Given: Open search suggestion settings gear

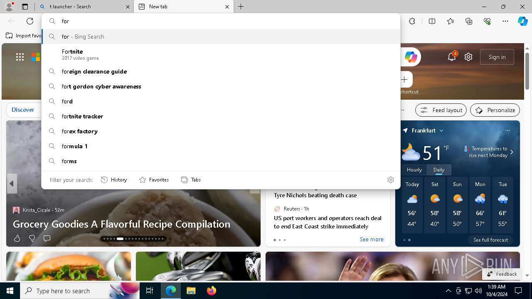Looking at the screenshot, I should 391,180.
